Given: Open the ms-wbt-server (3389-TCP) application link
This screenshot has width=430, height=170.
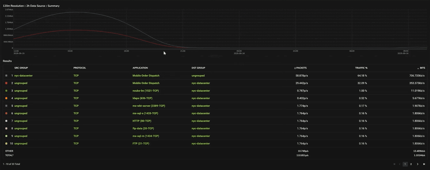Looking at the screenshot, I should (148, 106).
